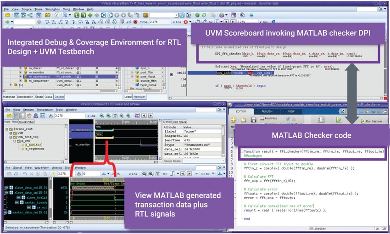Screen dimensions: 390x234
Task: Click the MATLAB new file plus icon
Action: coord(233,120)
